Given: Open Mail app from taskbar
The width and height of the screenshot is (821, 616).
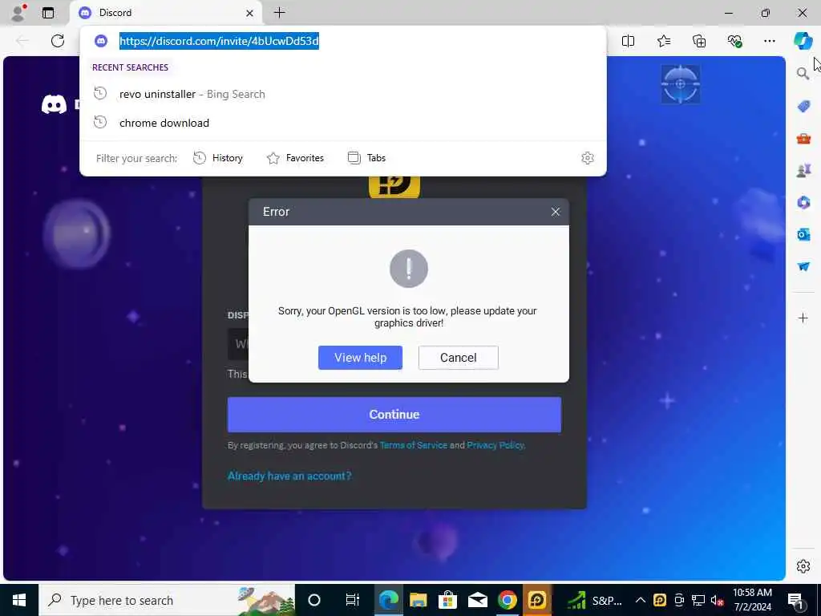Looking at the screenshot, I should pyautogui.click(x=478, y=600).
